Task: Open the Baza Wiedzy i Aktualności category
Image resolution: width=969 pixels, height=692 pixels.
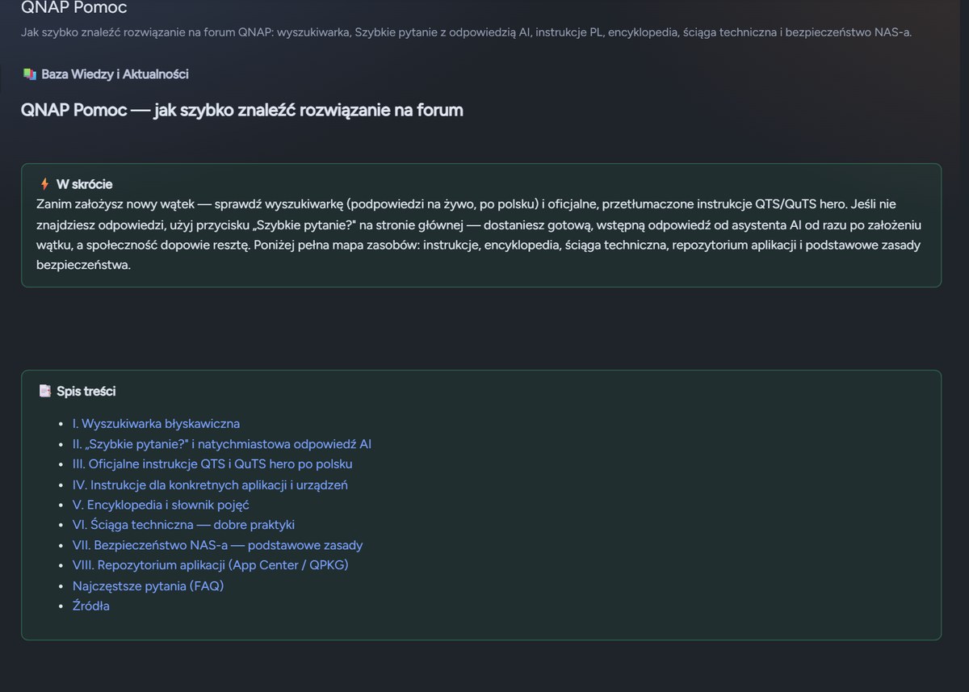Action: pos(115,74)
